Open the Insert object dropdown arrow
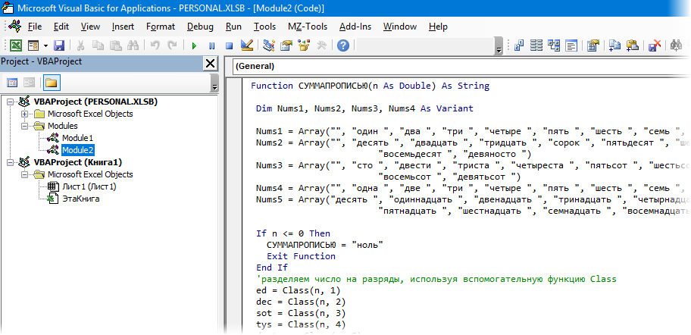Screen dimensions: 691x335 click(45, 45)
